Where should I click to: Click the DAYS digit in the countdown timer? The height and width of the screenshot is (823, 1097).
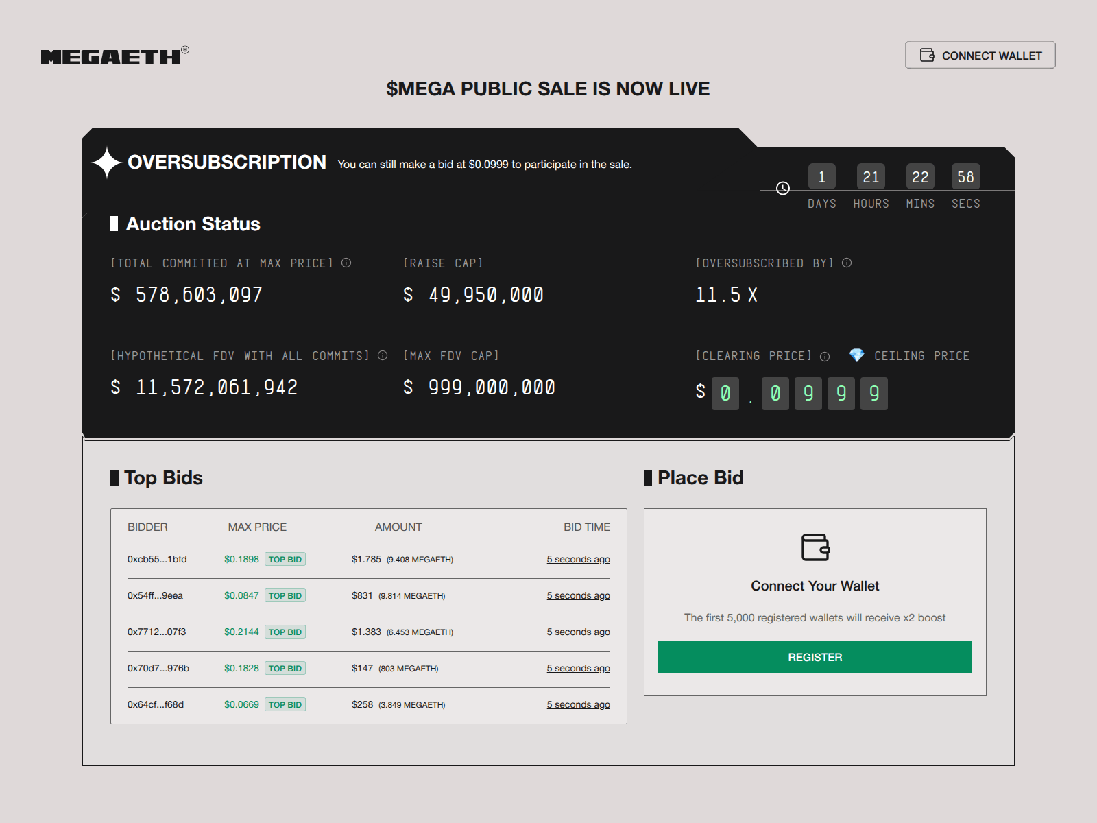822,176
